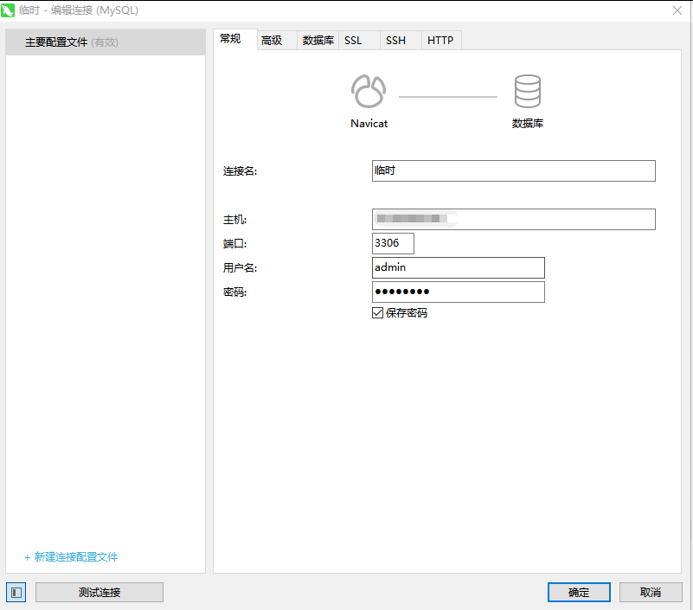Click the 新建连接配置文件 link
The width and height of the screenshot is (693, 610).
click(71, 557)
